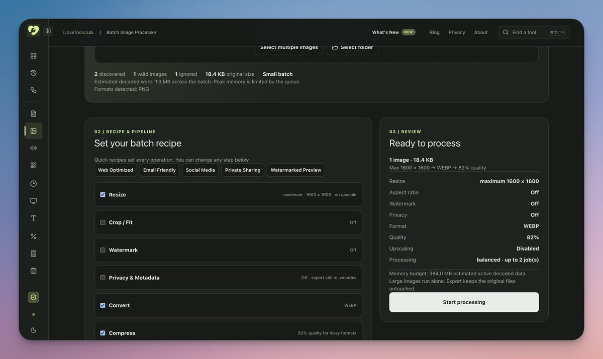Click 'maximum 1600 × 1600' review value

tap(510, 181)
